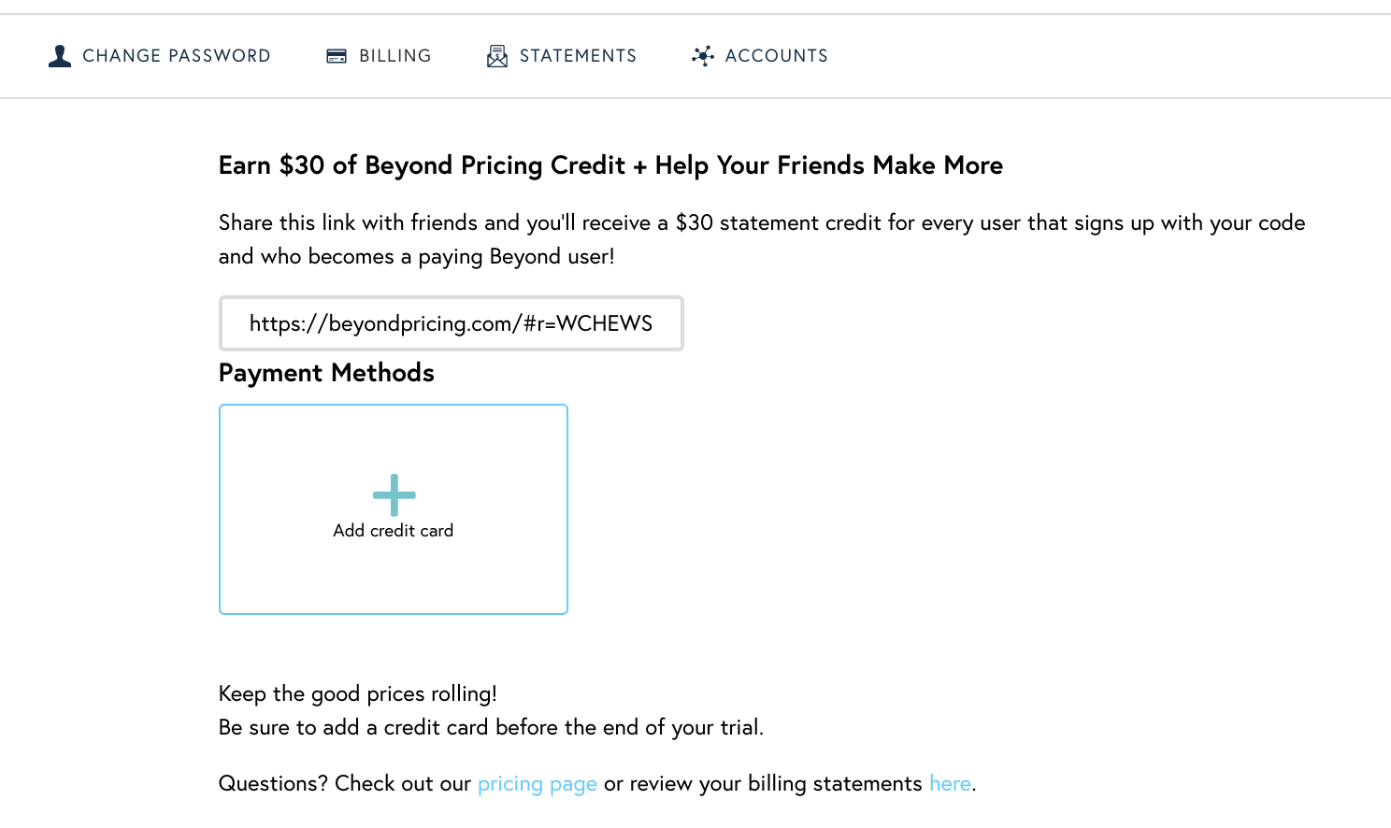Viewport: 1391px width, 828px height.
Task: Open the Statements tab
Action: tap(561, 56)
